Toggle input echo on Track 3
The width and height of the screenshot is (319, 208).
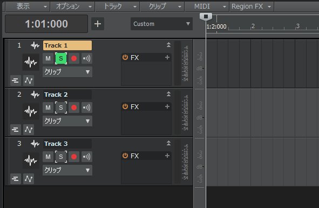tap(87, 157)
